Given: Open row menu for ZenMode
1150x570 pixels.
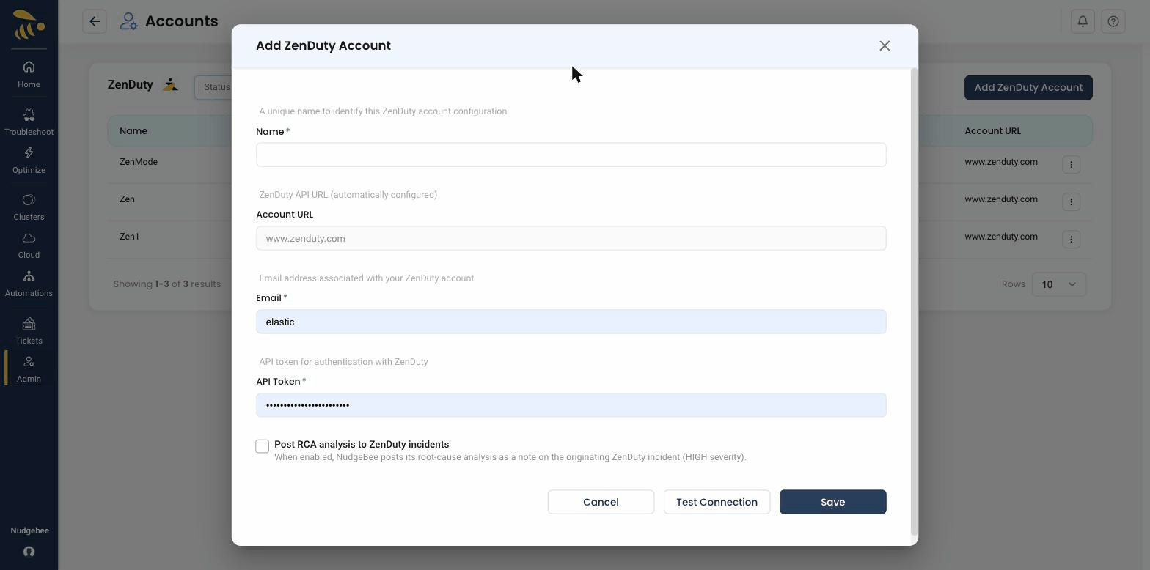Looking at the screenshot, I should (x=1071, y=164).
